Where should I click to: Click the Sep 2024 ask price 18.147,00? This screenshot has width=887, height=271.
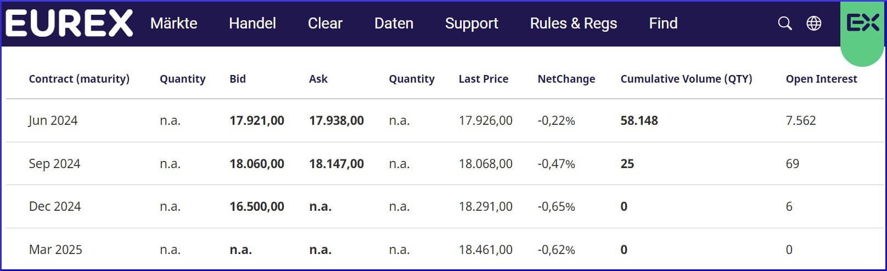pyautogui.click(x=336, y=164)
